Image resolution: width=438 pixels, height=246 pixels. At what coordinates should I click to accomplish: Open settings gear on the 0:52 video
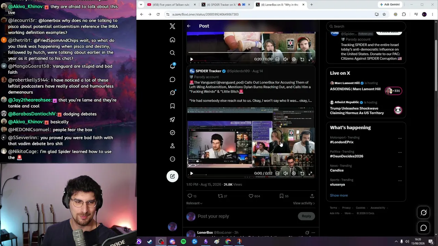[x=294, y=173]
